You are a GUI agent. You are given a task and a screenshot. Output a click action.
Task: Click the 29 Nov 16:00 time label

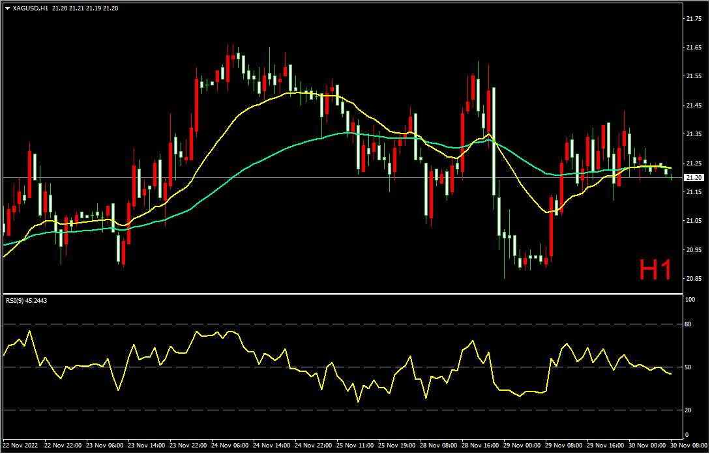point(606,446)
